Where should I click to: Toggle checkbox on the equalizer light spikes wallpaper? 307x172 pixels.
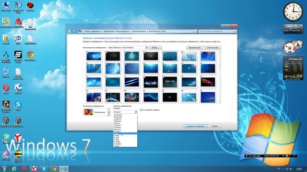tap(144, 77)
